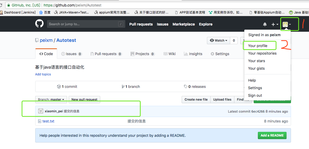Open the Insights tab
309x149 pixels.
(x=193, y=54)
